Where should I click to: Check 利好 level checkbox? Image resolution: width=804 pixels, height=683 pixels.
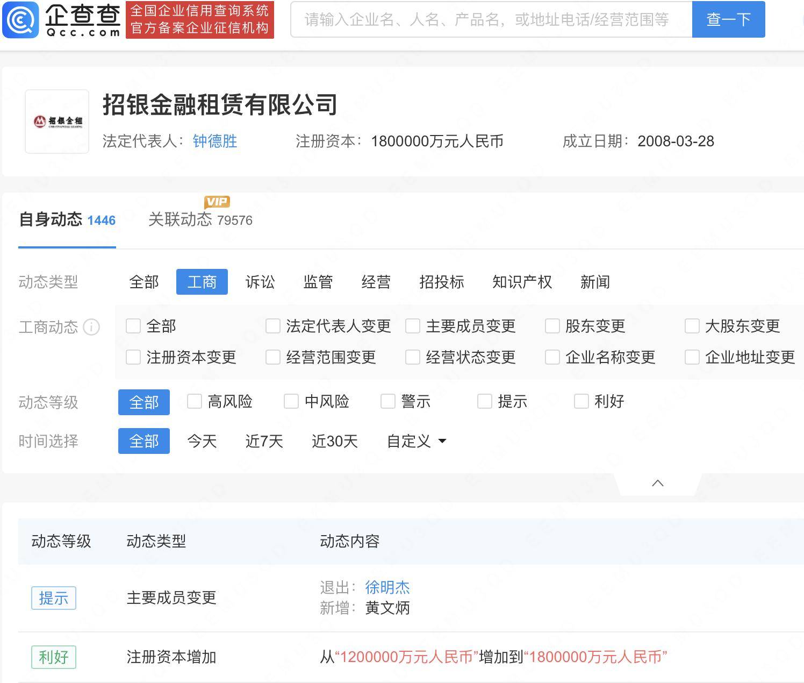click(582, 401)
